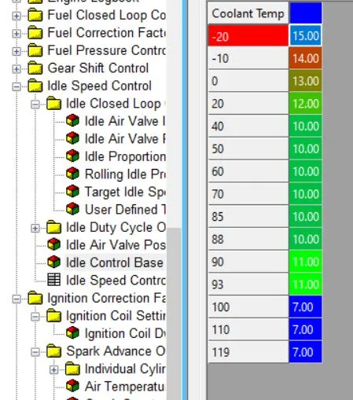Screen dimensions: 353x400
Task: Select the Air Temperature cube icon
Action: (x=72, y=386)
